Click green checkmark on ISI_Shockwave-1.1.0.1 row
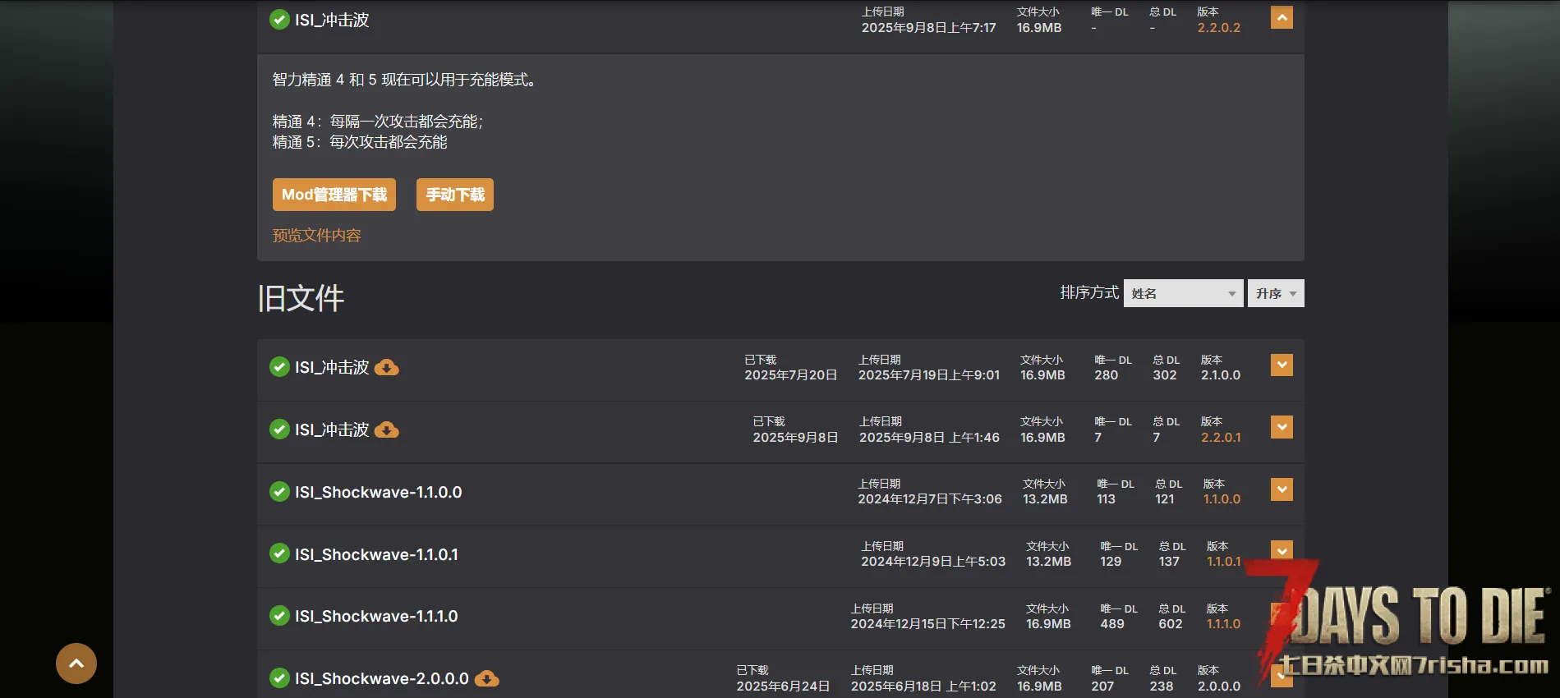1560x698 pixels. (x=279, y=554)
